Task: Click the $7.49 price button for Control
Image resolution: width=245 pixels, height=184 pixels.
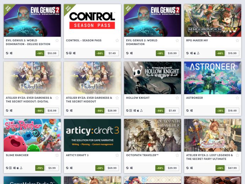Action: click(x=112, y=53)
